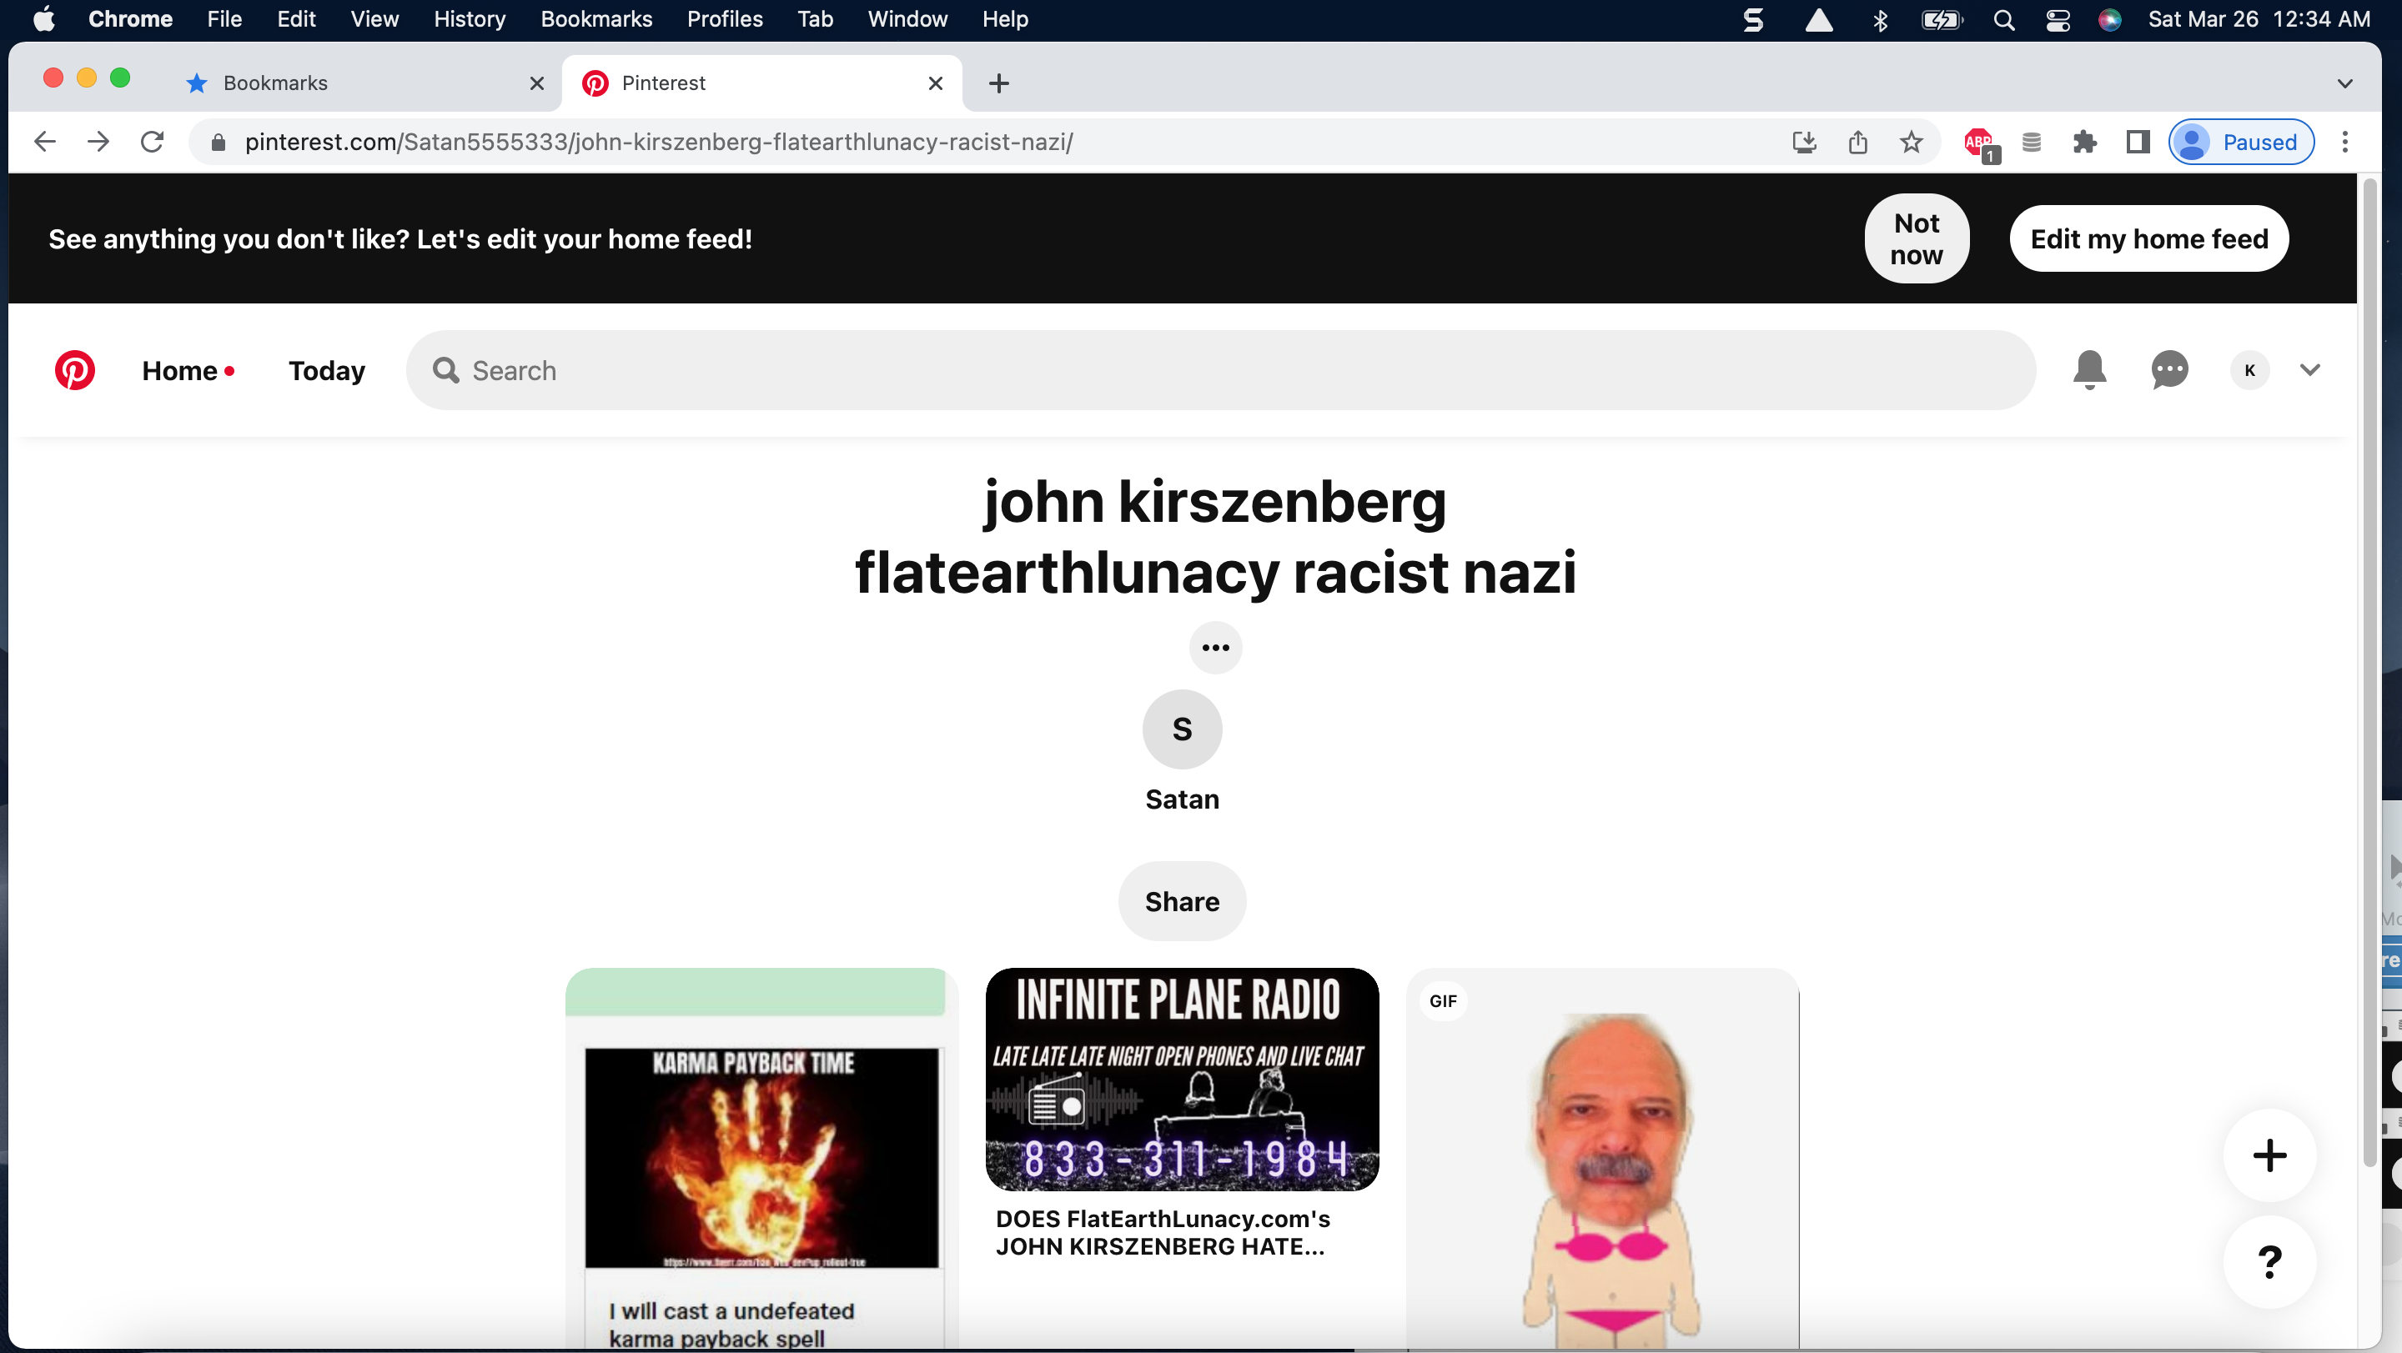Open the Today page
Viewport: 2402px width, 1353px height.
tap(326, 371)
